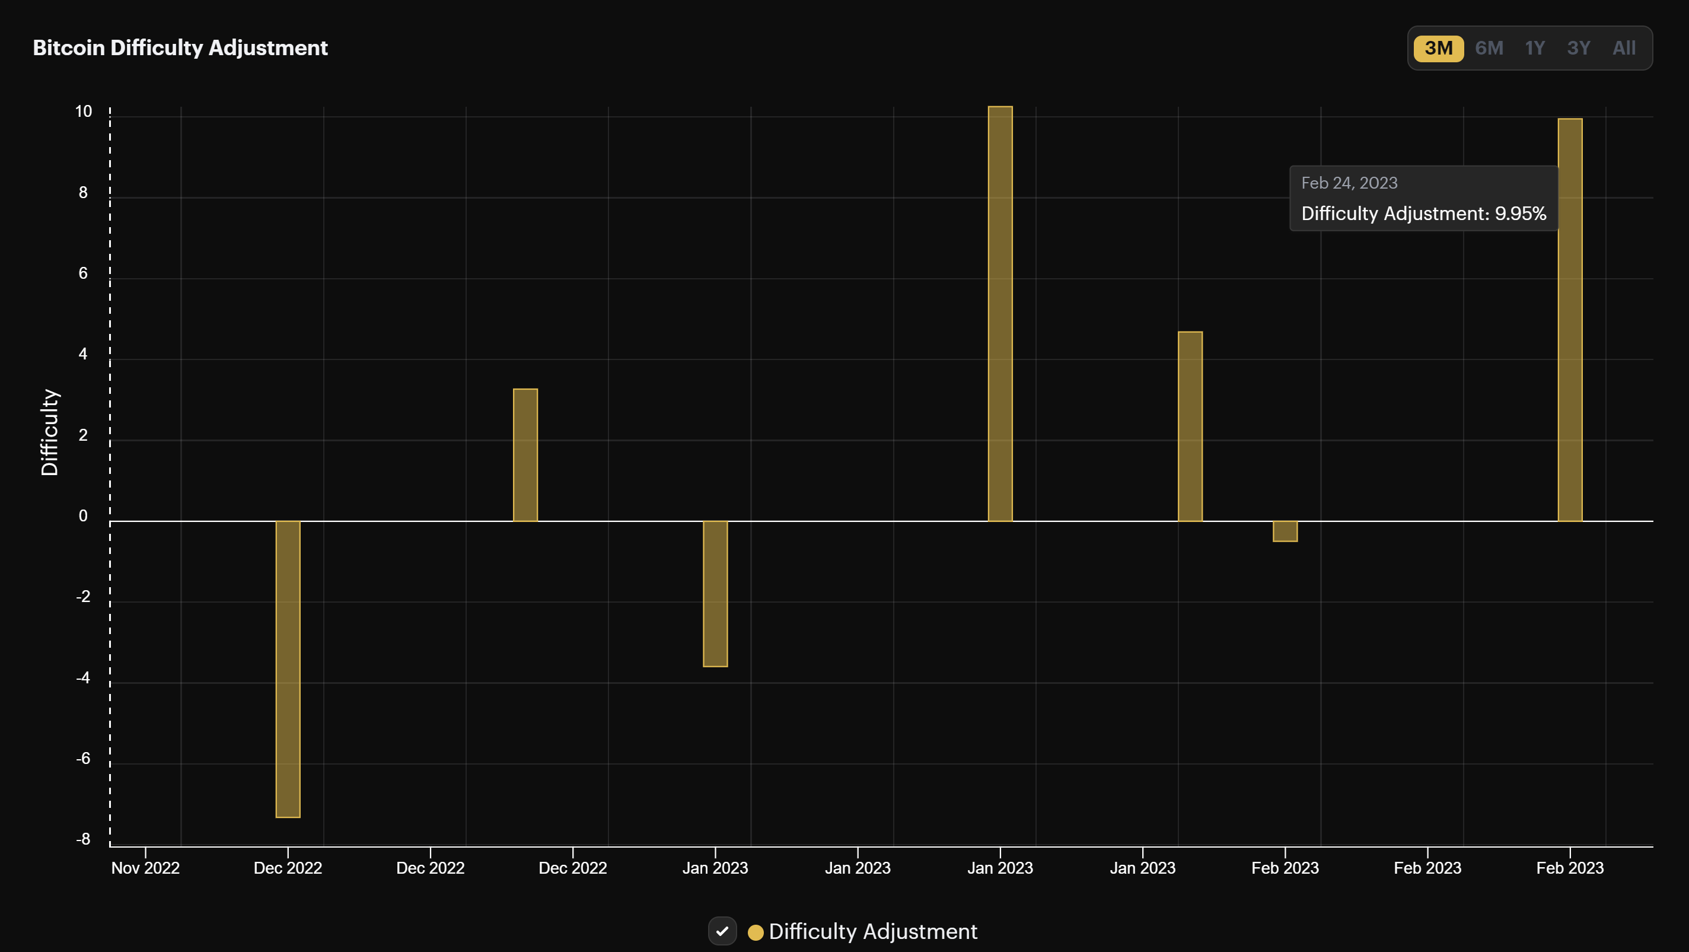Keep the 3M range selected by clicking it
This screenshot has height=952, width=1689.
(1439, 47)
